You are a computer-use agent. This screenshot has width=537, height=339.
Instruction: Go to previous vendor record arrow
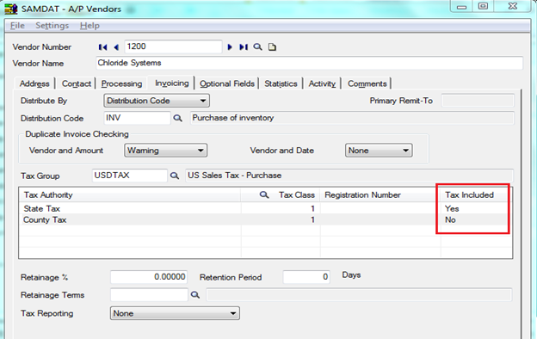[116, 47]
